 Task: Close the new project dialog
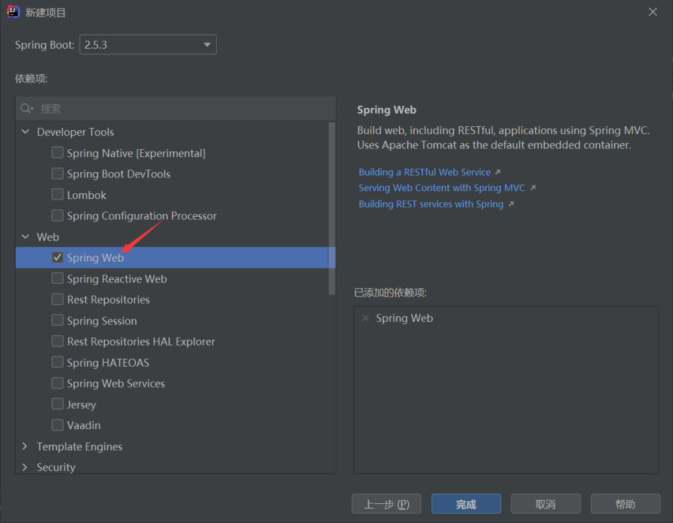(x=653, y=12)
